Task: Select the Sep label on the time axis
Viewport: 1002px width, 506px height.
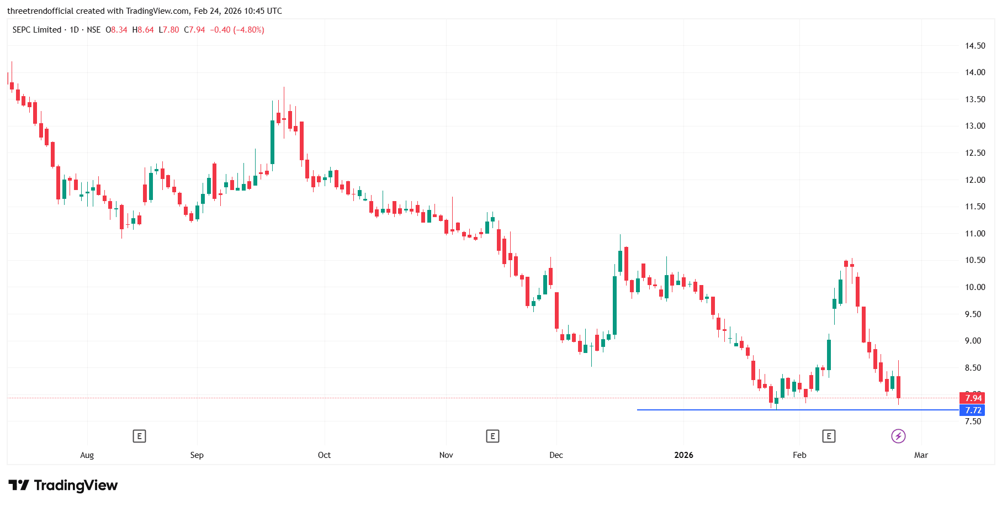Action: click(x=197, y=455)
